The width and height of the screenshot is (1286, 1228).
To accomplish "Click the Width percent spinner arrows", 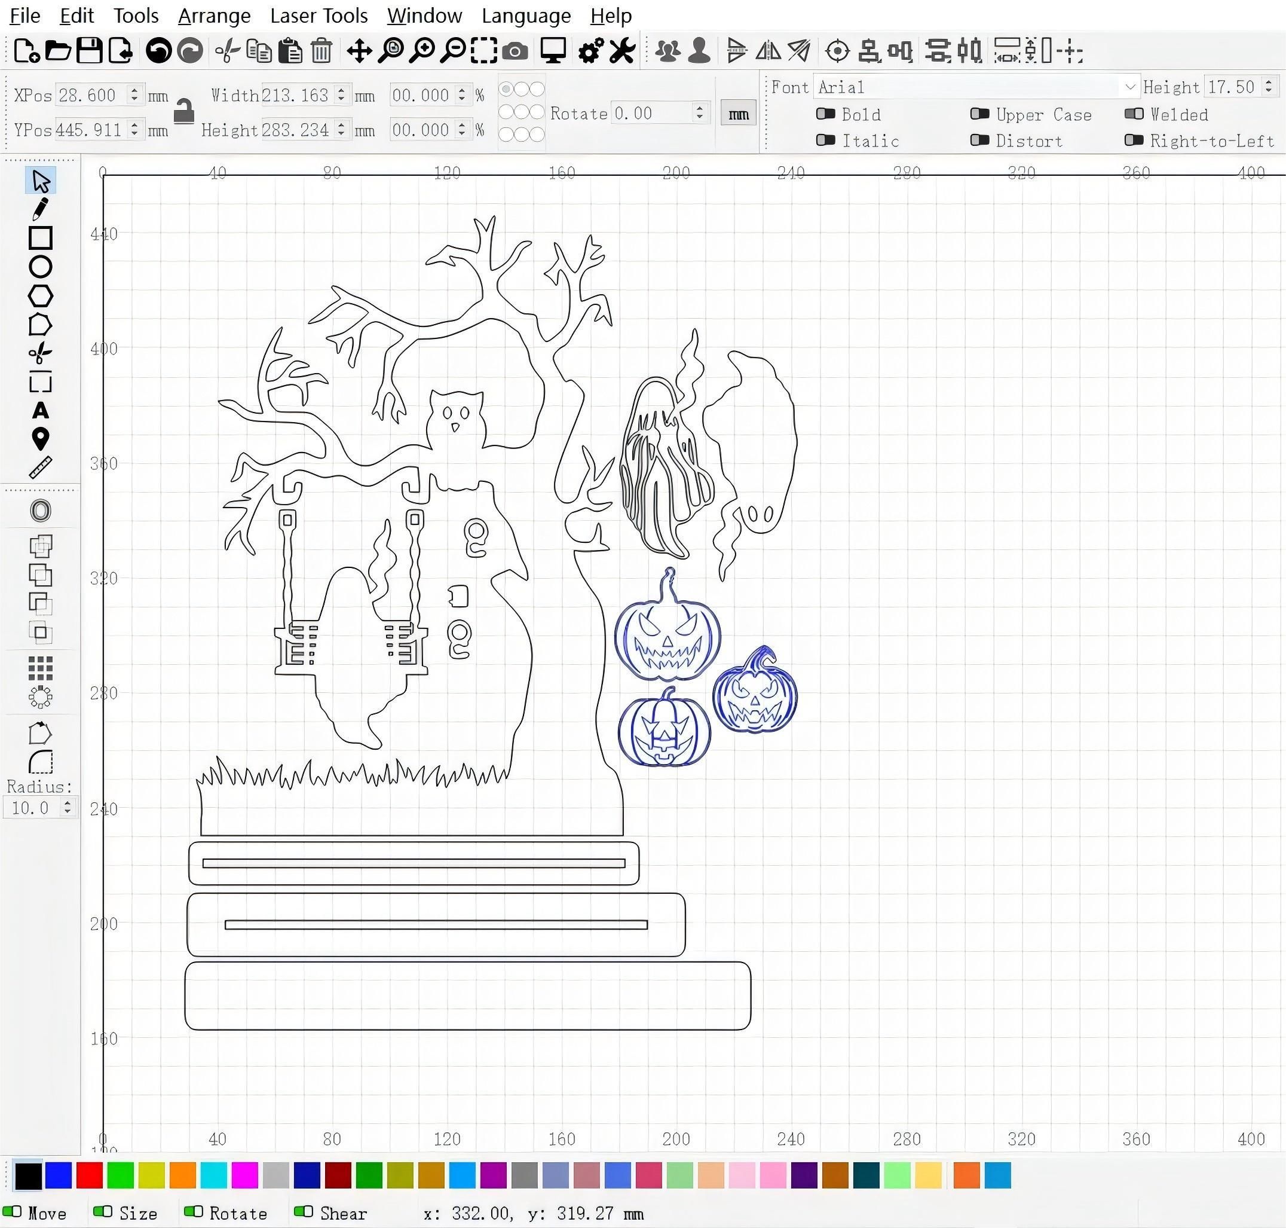I will click(x=462, y=95).
